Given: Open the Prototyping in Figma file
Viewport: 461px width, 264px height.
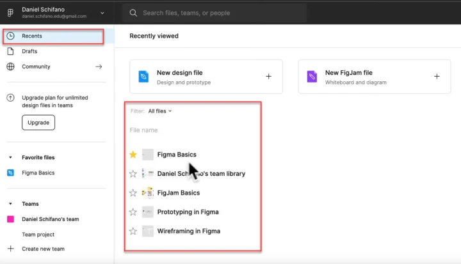Looking at the screenshot, I should click(188, 212).
